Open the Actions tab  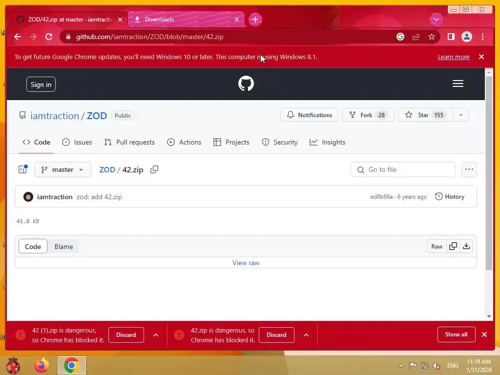[184, 142]
